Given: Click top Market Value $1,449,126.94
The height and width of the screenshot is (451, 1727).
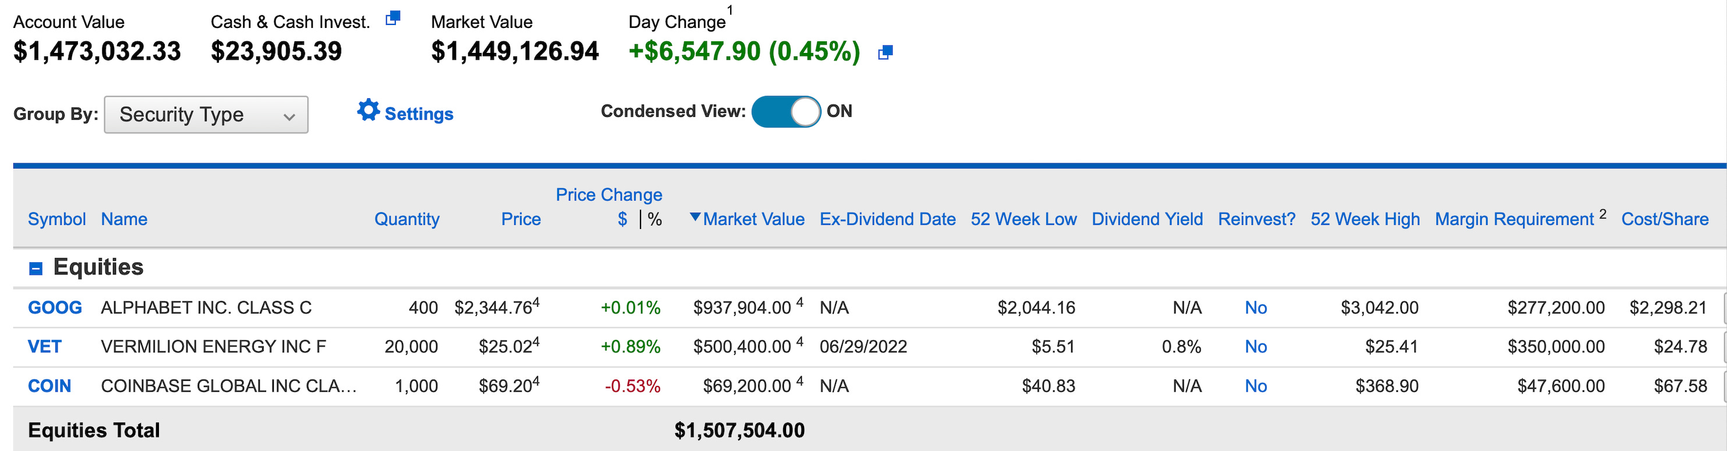Looking at the screenshot, I should point(515,52).
